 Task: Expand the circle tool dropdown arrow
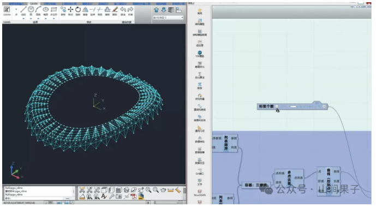click(x=31, y=19)
